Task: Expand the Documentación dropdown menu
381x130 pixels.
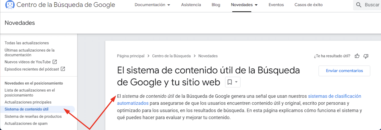Action: point(152,5)
